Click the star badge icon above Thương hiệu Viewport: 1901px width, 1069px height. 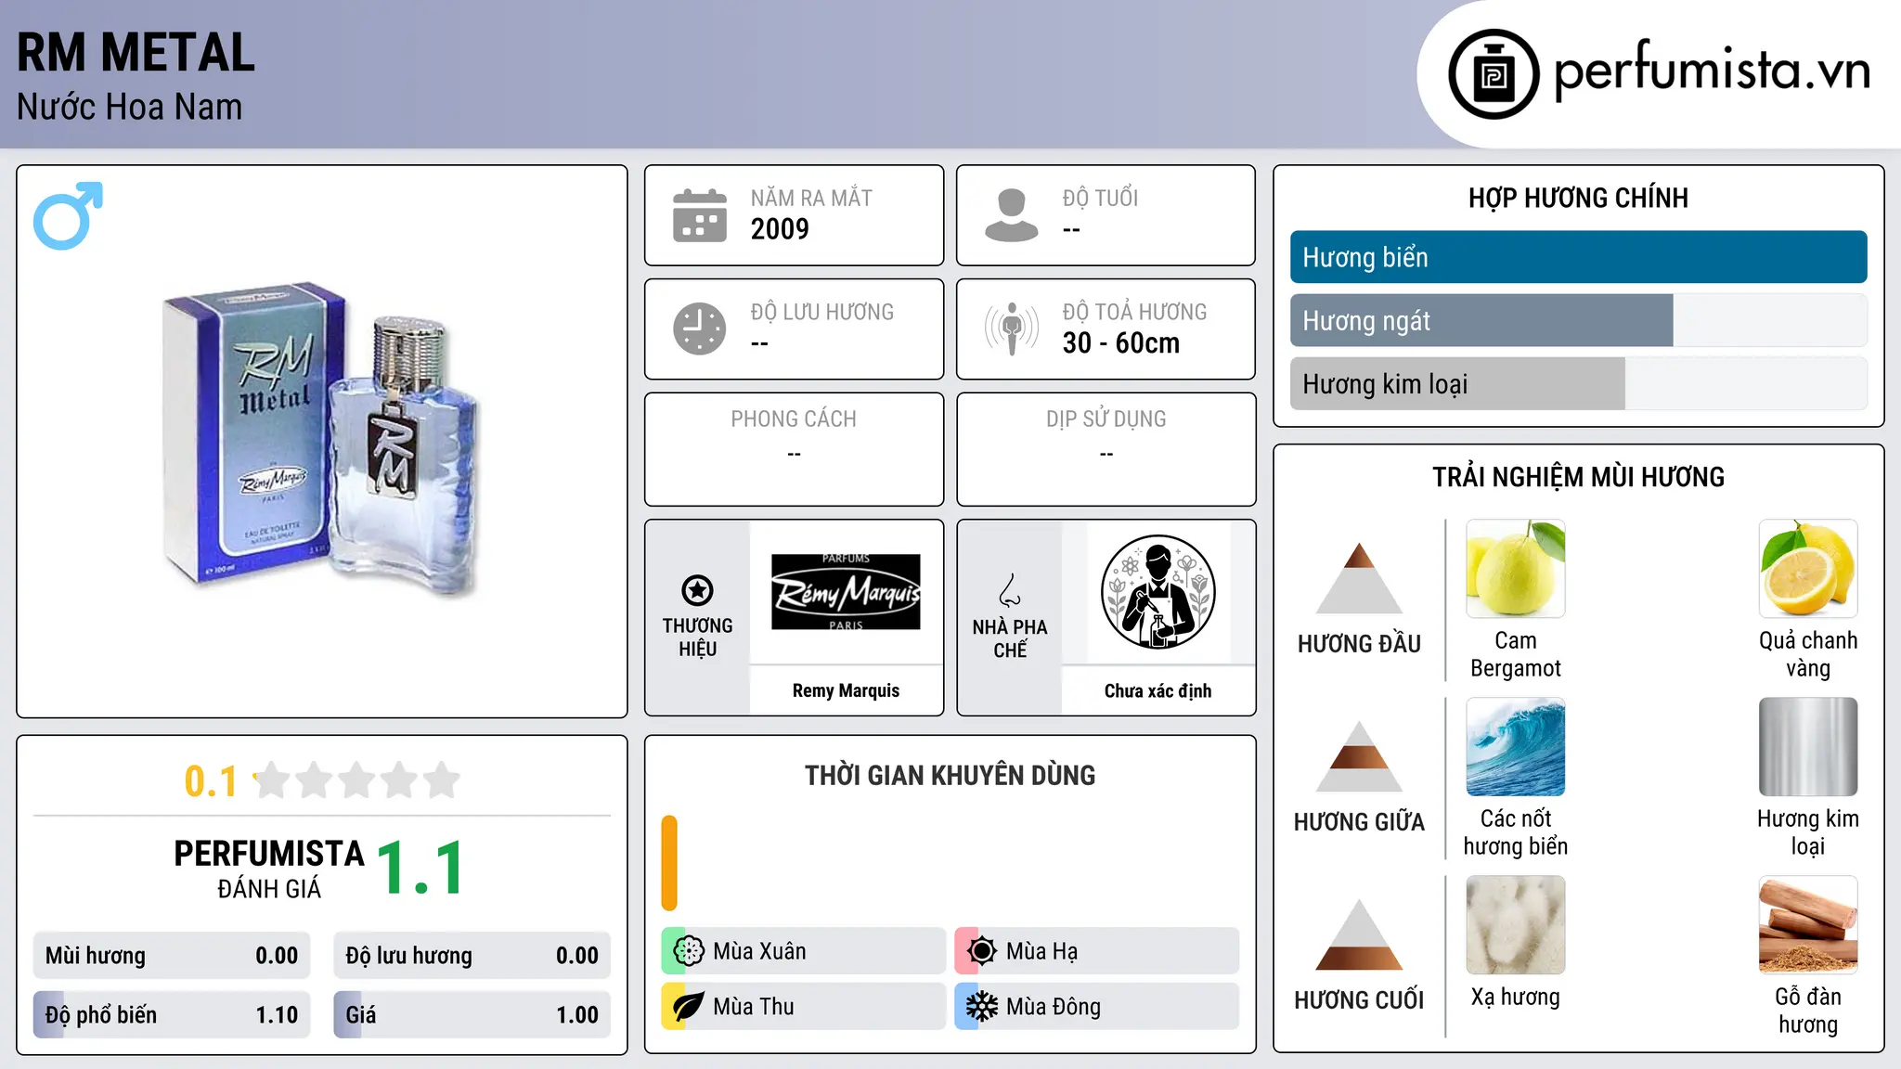coord(697,590)
